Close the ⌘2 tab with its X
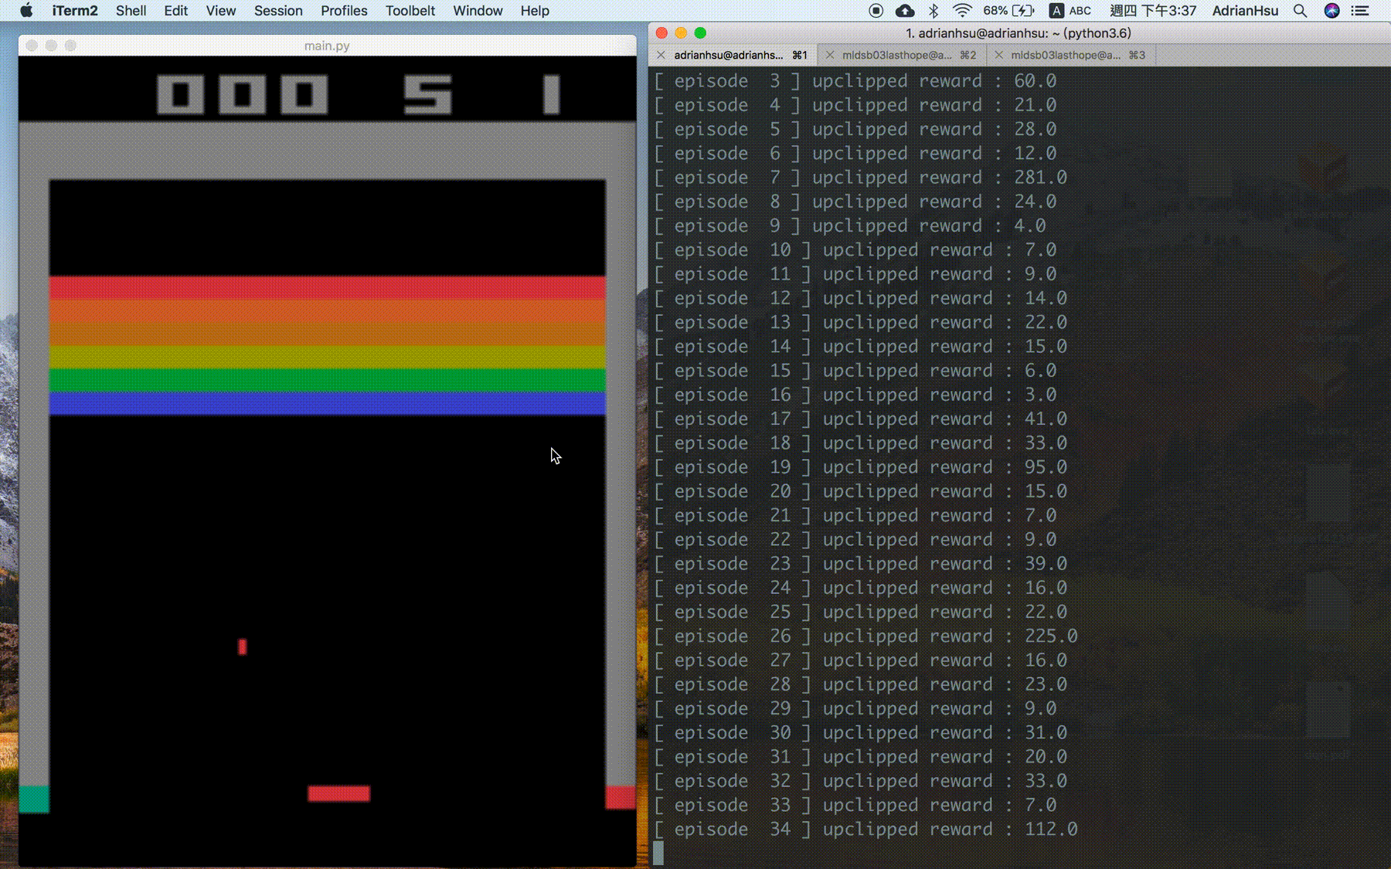The image size is (1391, 869). [830, 55]
